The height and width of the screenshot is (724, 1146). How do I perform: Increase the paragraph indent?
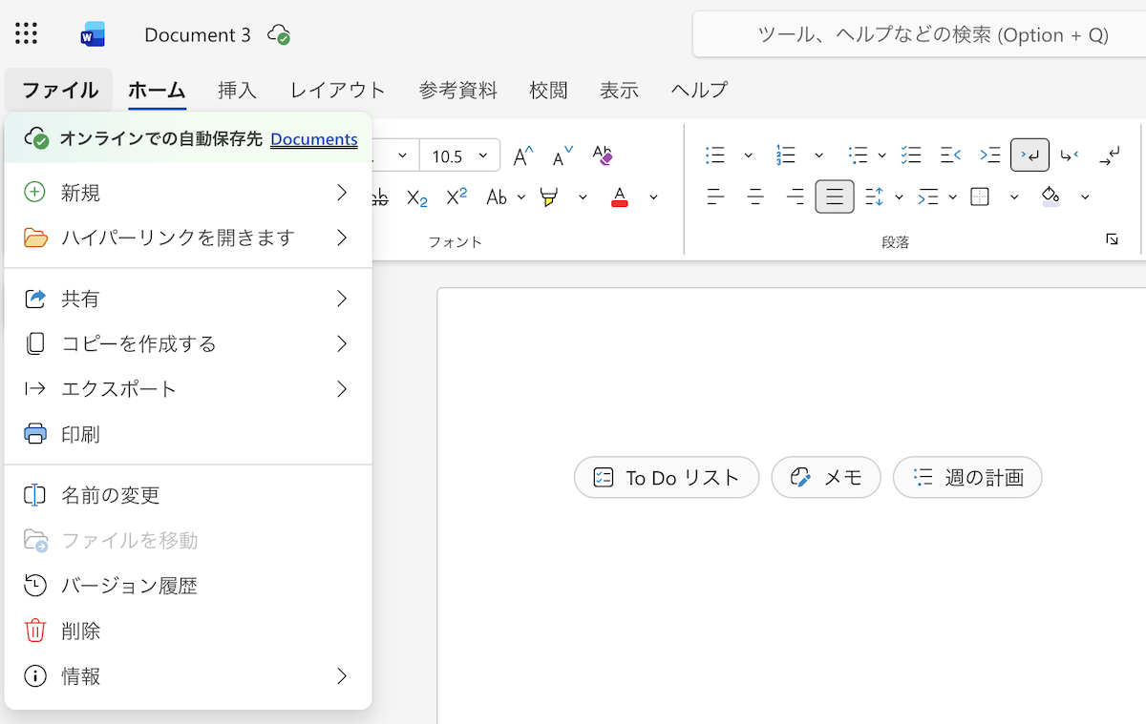(x=989, y=155)
